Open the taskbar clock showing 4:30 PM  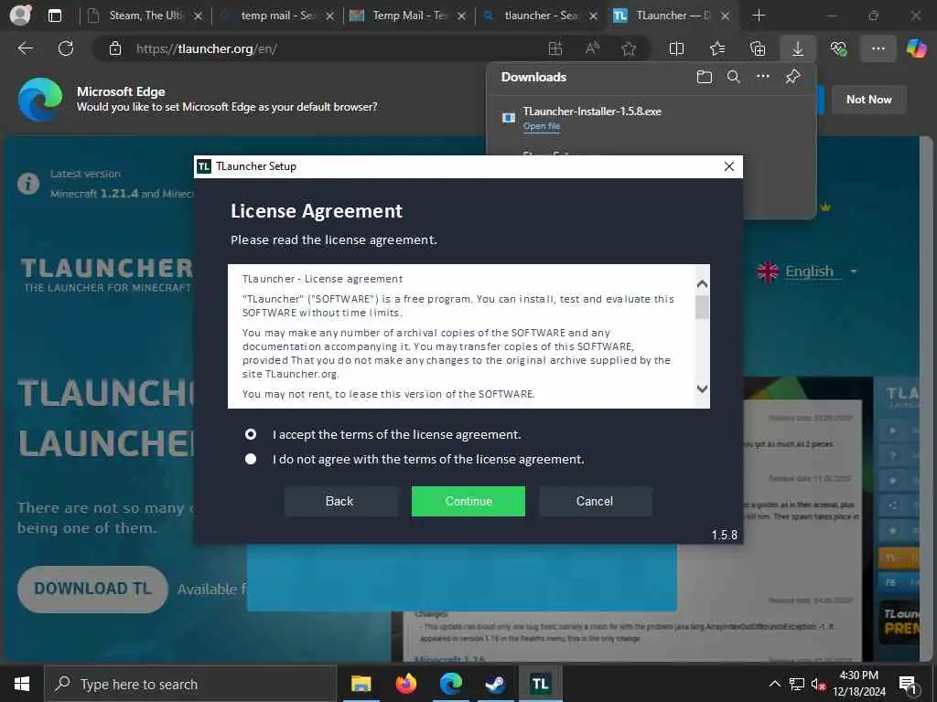coord(858,684)
